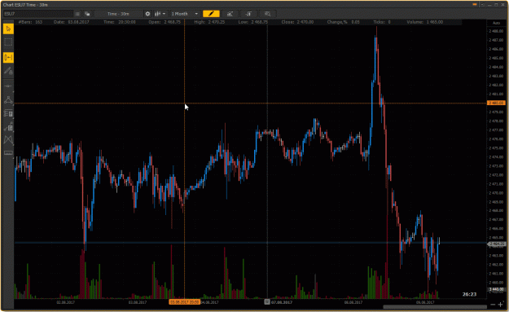Click the current price marker on price axis
The height and width of the screenshot is (312, 509).
[x=497, y=244]
